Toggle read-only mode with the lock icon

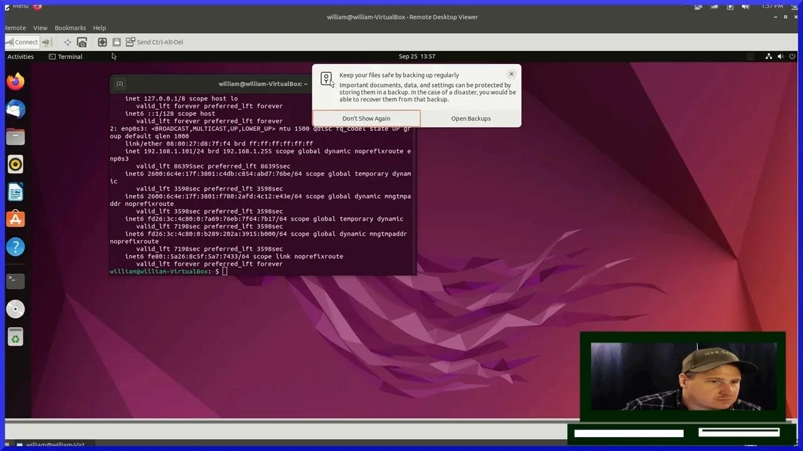pos(117,41)
